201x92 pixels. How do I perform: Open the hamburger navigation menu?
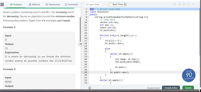coord(2,4)
